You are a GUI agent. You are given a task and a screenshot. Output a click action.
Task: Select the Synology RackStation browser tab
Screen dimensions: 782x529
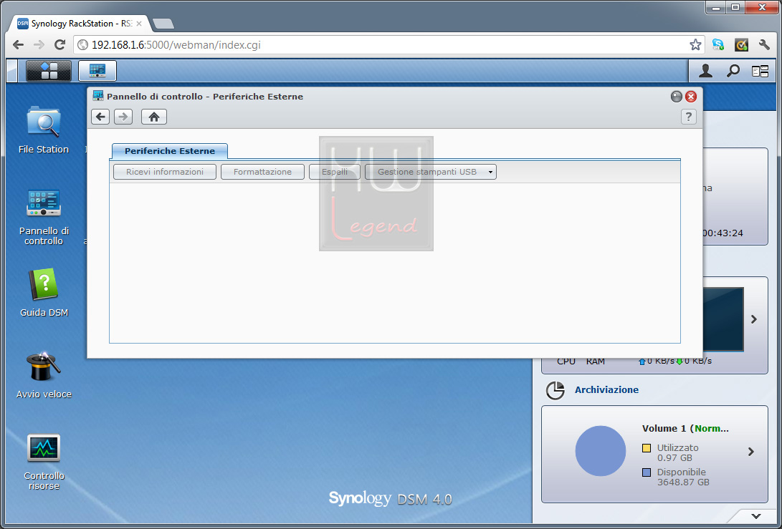80,24
